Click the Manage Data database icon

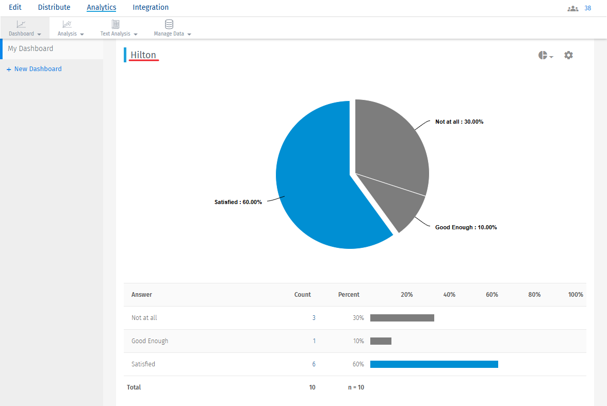[169, 24]
